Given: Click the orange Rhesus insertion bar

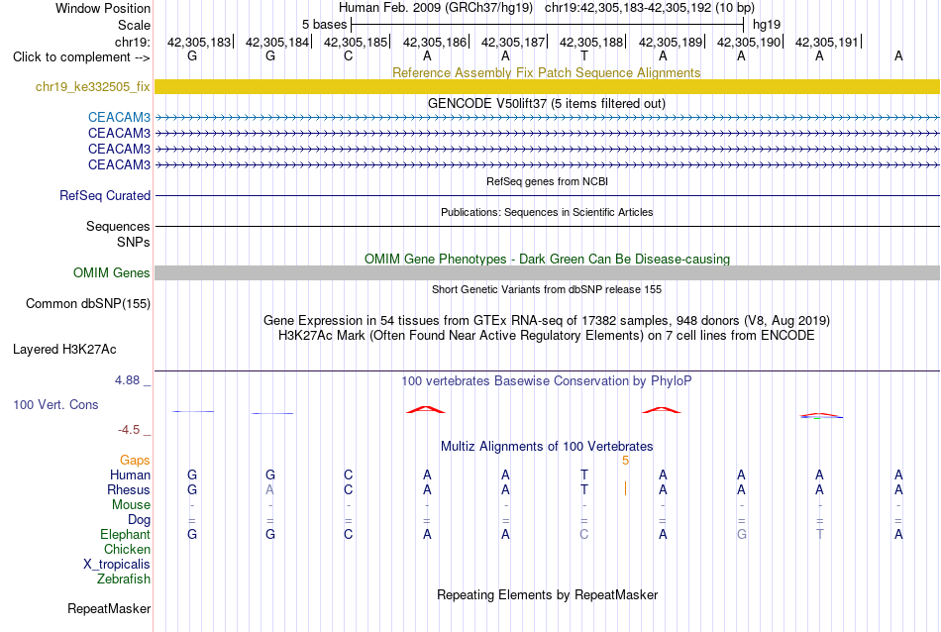Looking at the screenshot, I should pyautogui.click(x=625, y=488).
